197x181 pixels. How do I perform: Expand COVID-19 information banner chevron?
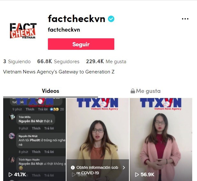pos(124,168)
